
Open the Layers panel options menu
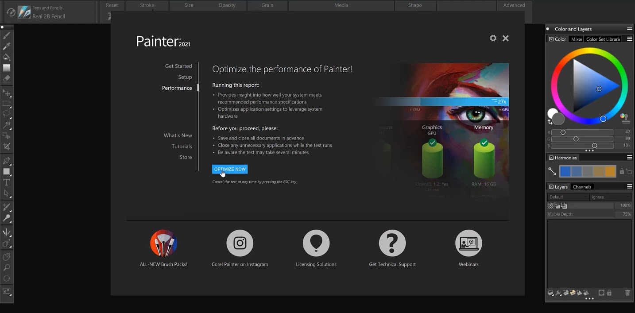coord(629,186)
